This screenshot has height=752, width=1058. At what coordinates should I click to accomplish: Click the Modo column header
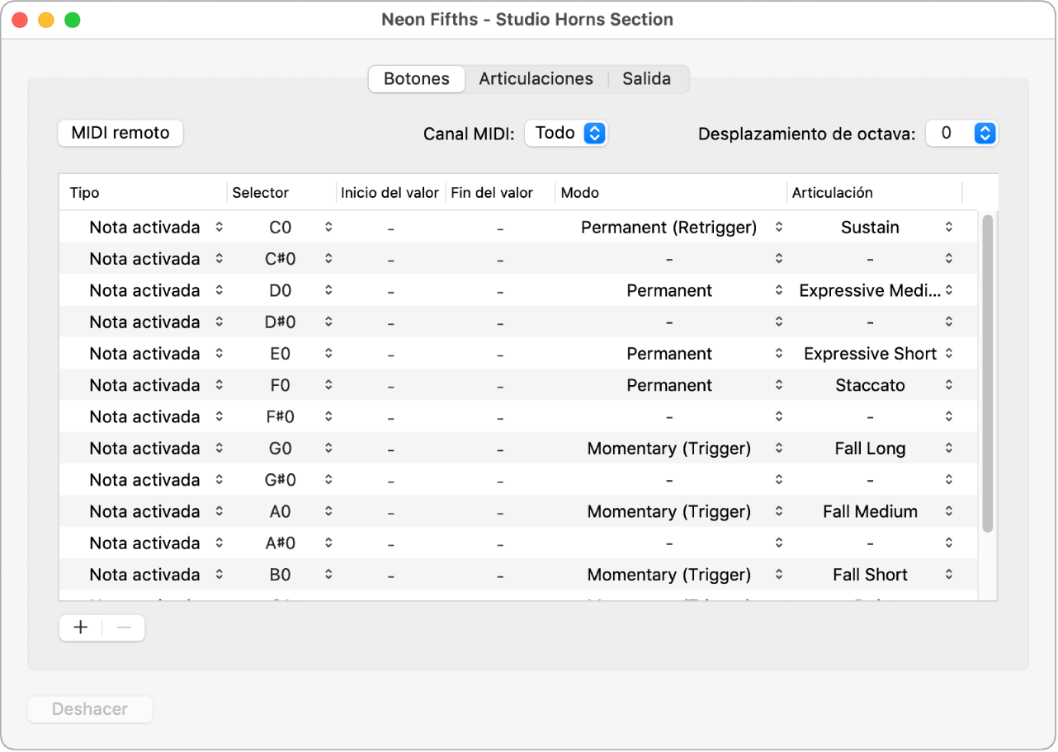point(668,193)
